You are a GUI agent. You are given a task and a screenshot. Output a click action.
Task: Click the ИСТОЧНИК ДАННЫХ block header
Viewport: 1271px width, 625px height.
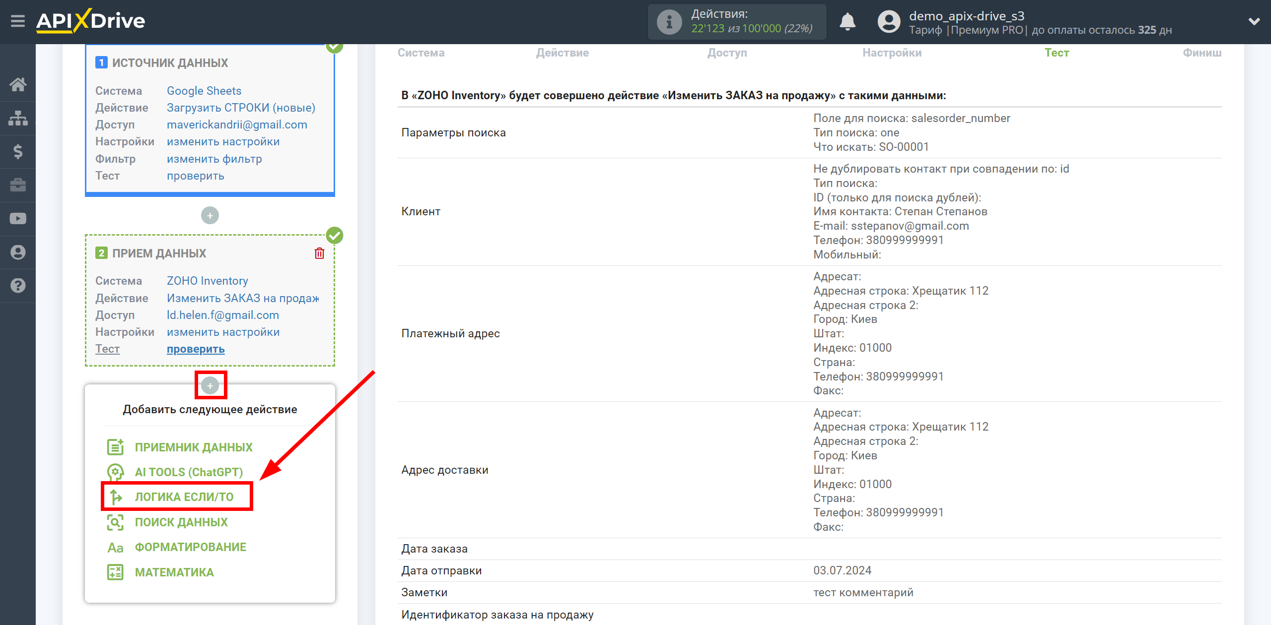pyautogui.click(x=170, y=62)
